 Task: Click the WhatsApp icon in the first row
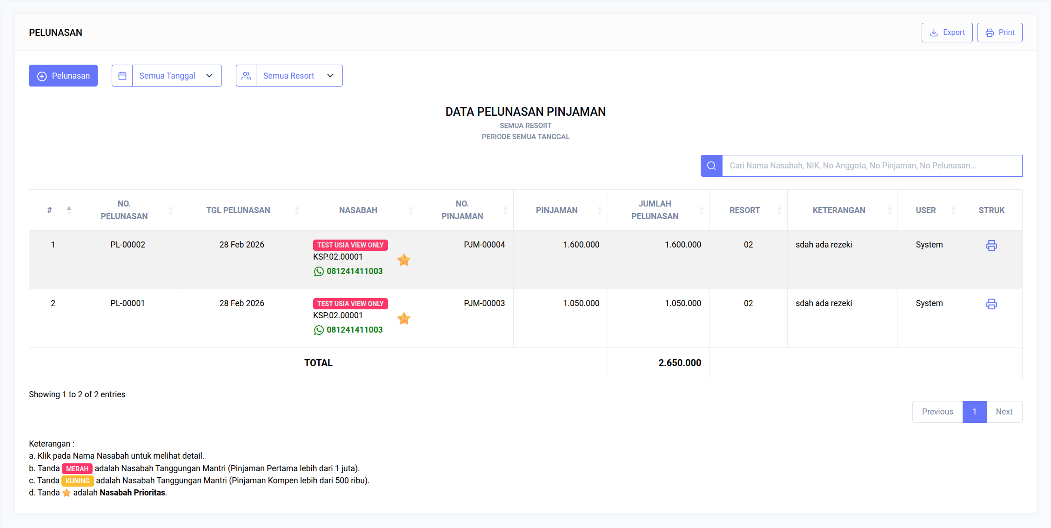click(x=318, y=271)
